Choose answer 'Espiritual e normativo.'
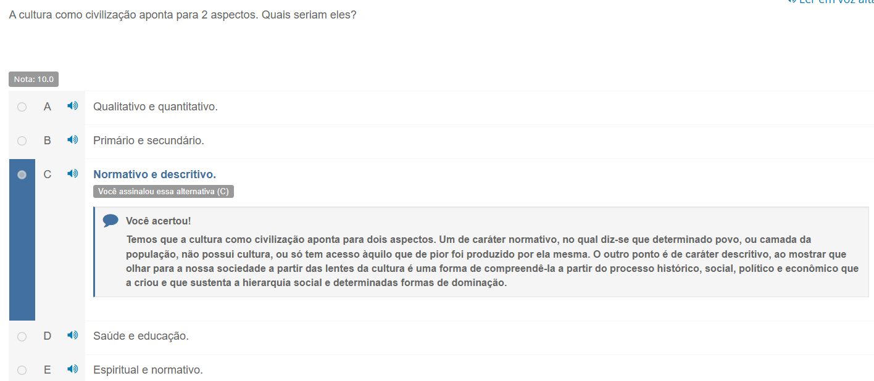Viewport: 874px width, 381px height. (x=148, y=370)
